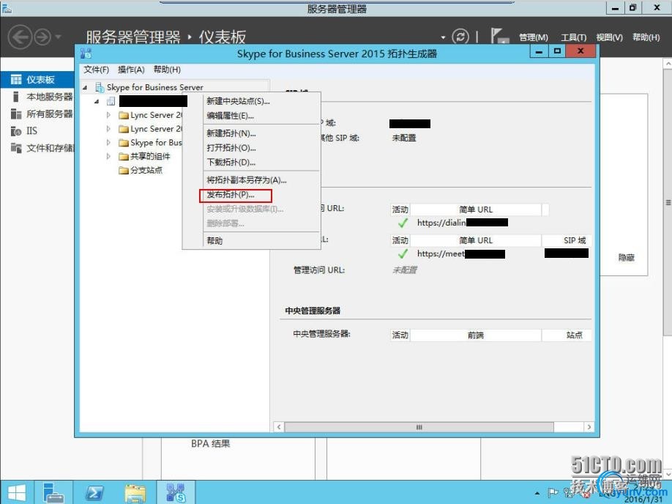Open 文件(F) menu in Topology Builder

[96, 70]
